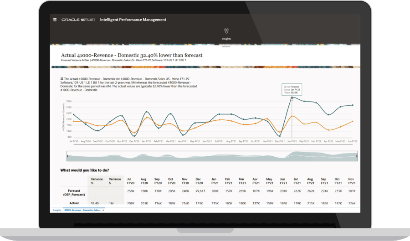This screenshot has height=241, width=410.
Task: Click the Jan FY22 forecast peak data point
Action: click(x=292, y=97)
